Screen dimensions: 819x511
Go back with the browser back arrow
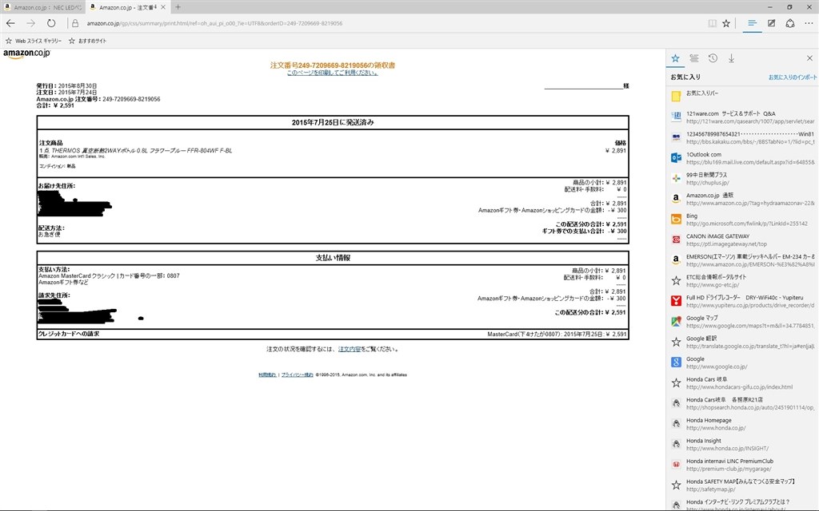click(x=10, y=23)
